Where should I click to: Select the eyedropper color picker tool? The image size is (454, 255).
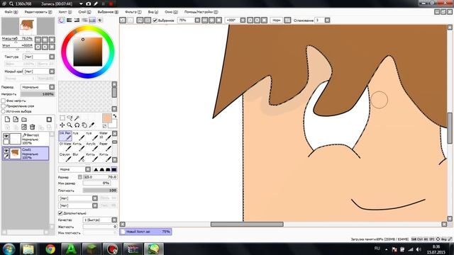point(92,125)
